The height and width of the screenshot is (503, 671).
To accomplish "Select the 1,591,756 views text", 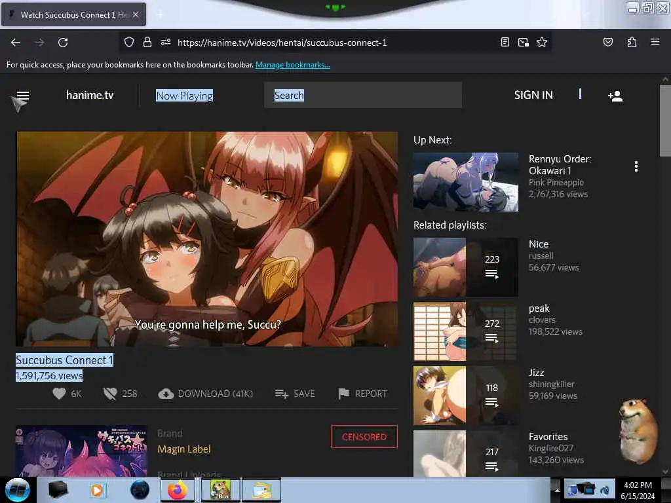I will point(49,375).
